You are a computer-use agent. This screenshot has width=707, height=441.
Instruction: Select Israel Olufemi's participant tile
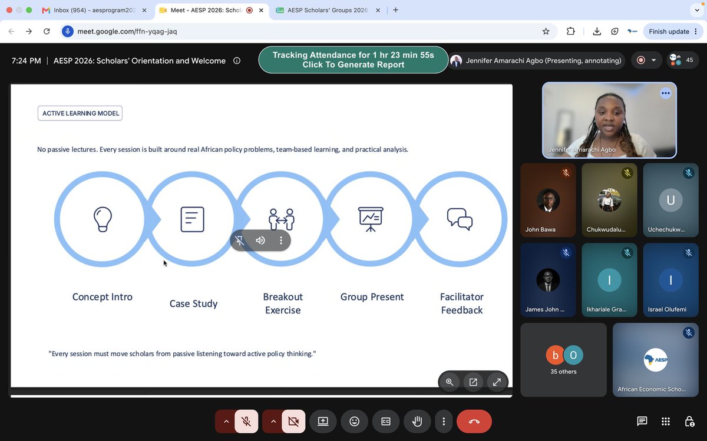670,280
